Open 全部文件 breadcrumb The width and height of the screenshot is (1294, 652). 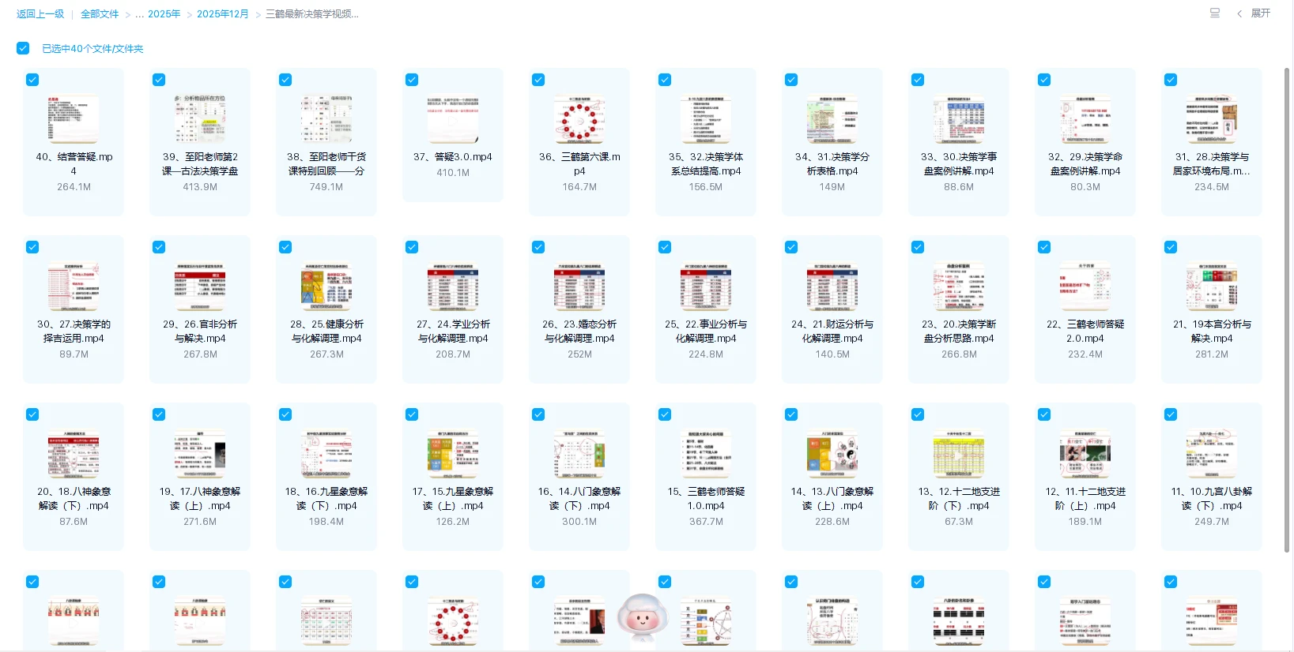(x=100, y=14)
